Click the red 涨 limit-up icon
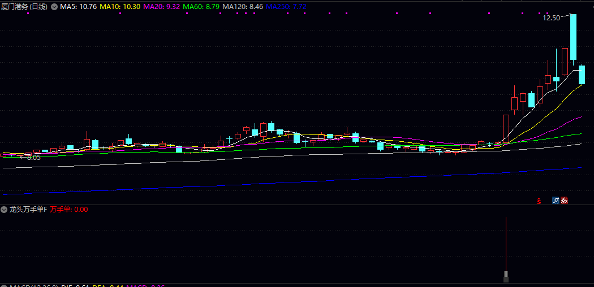Viewport: 594px width, 287px height. pos(564,201)
